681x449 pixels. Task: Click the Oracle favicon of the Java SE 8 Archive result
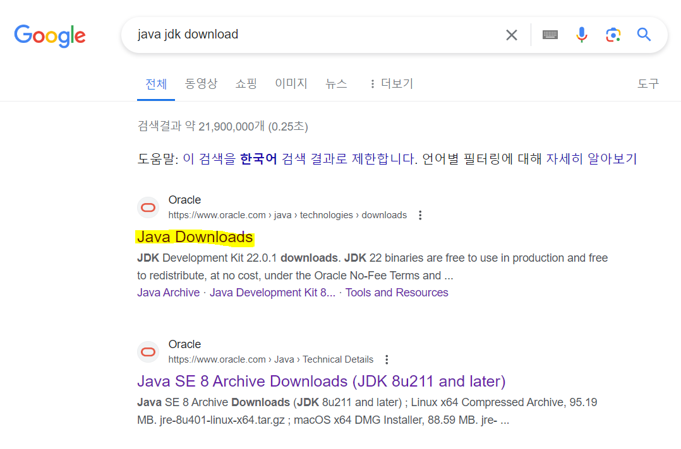(x=148, y=352)
